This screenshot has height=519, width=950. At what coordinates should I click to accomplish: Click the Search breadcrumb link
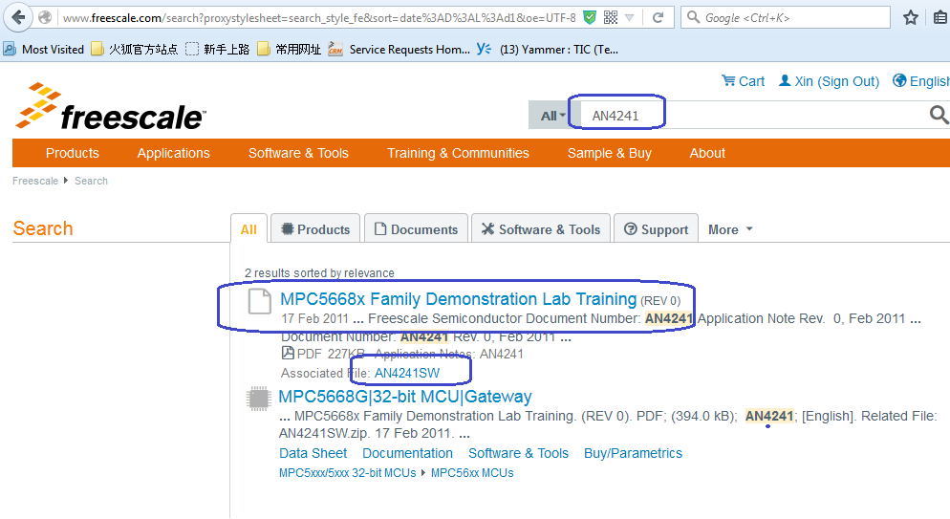coord(91,181)
